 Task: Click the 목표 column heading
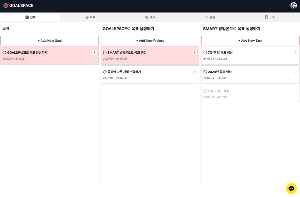click(x=6, y=29)
